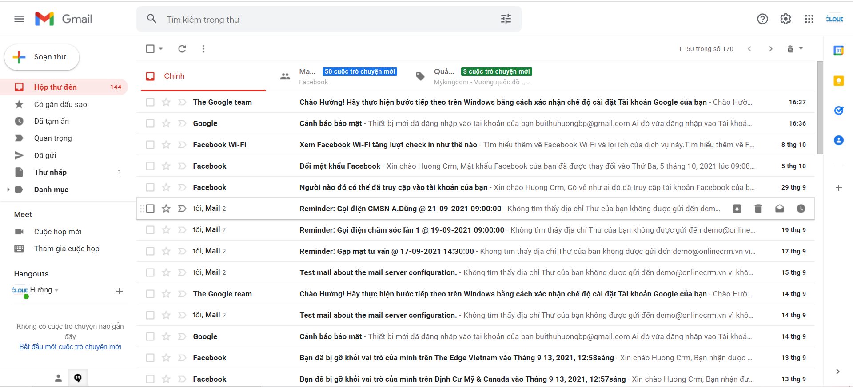The height and width of the screenshot is (387, 853).
Task: Select input tools keyboard icon
Action: pos(790,49)
